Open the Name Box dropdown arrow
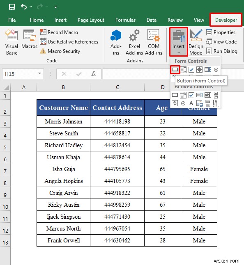The height and width of the screenshot is (265, 244). tap(39, 73)
